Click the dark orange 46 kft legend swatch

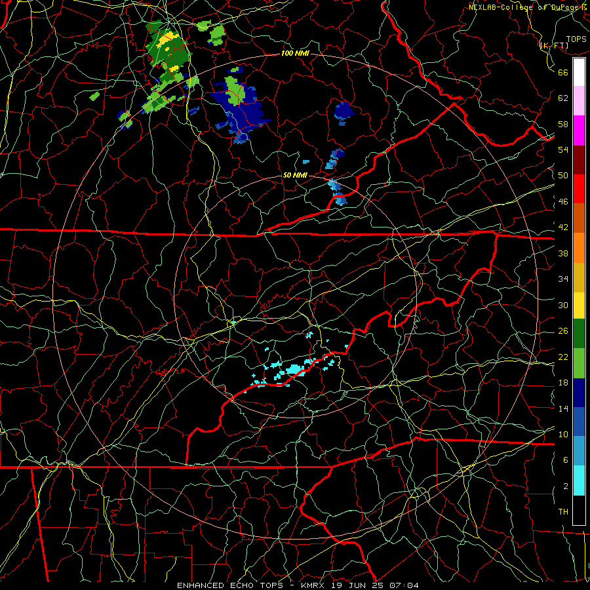pos(579,218)
